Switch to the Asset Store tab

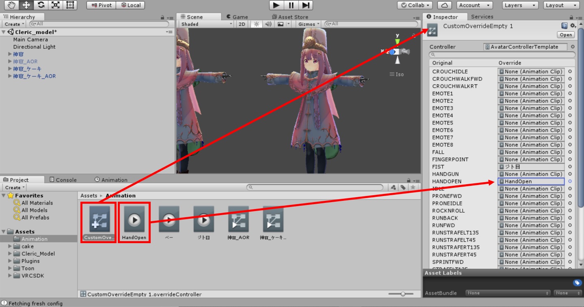(290, 17)
